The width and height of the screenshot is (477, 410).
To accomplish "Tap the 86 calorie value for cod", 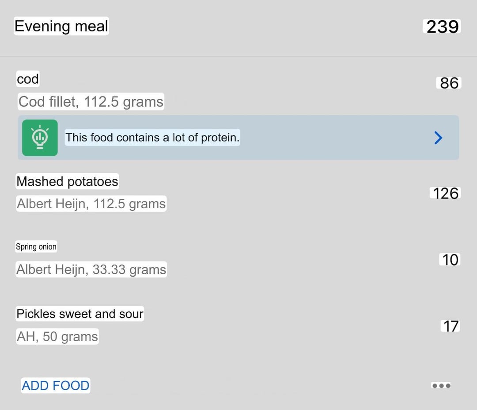I will [x=449, y=83].
